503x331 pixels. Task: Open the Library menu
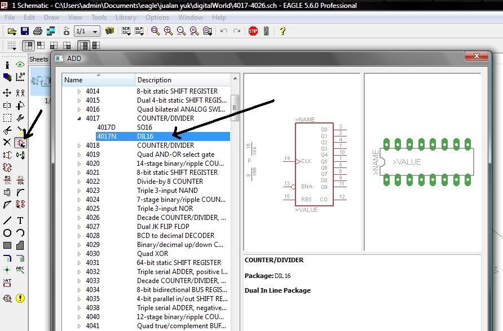tap(126, 17)
